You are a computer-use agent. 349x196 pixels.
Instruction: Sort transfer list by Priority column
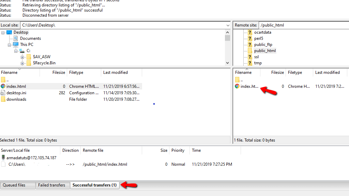pos(179,150)
